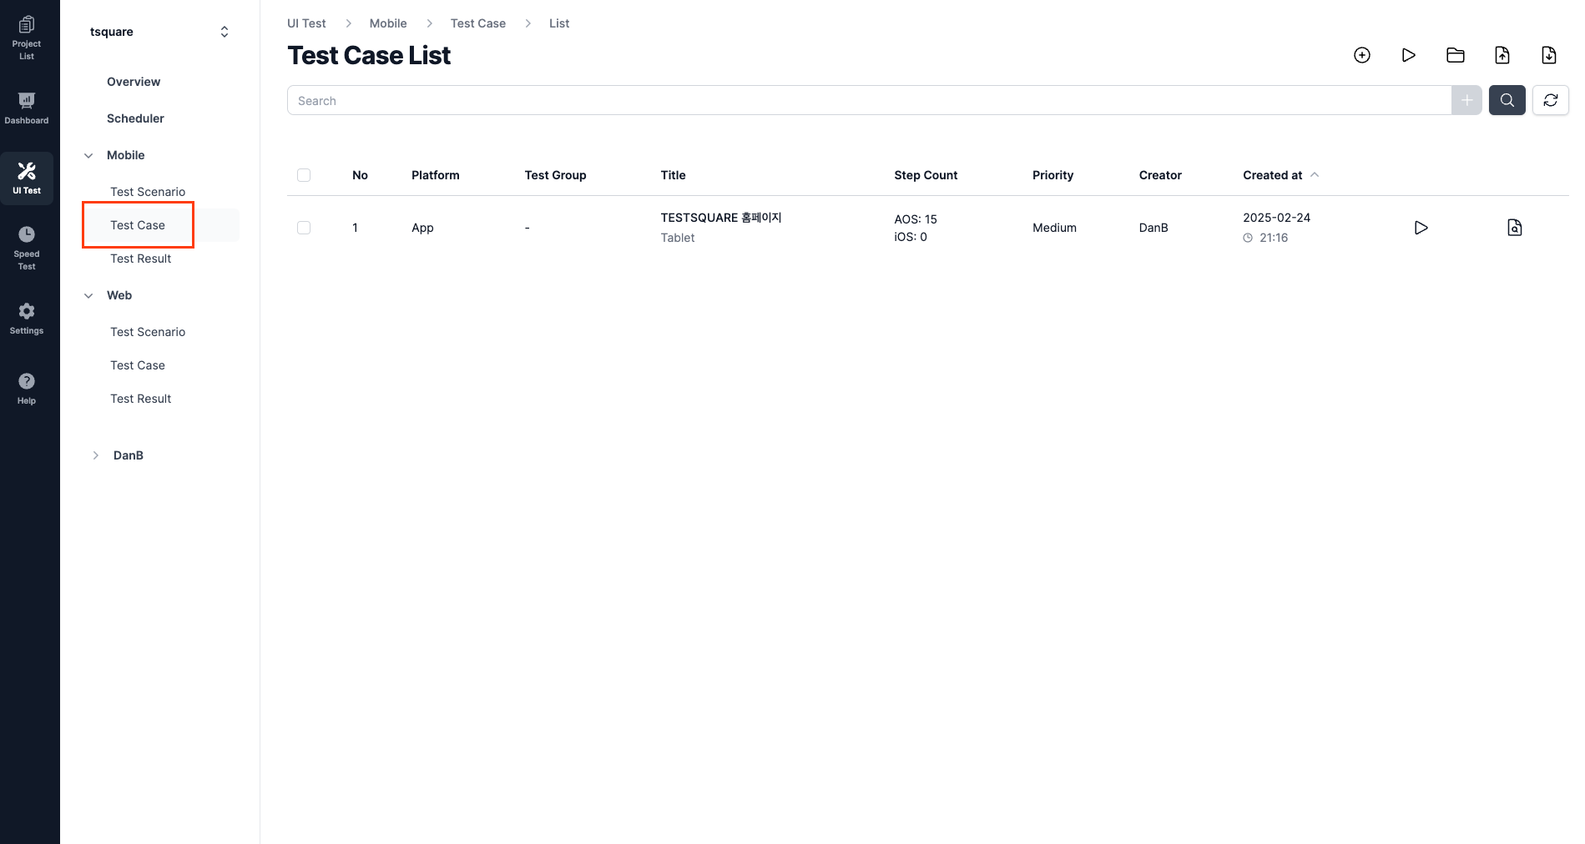Select Mobile Test Result menu item
This screenshot has width=1585, height=844.
click(x=140, y=259)
